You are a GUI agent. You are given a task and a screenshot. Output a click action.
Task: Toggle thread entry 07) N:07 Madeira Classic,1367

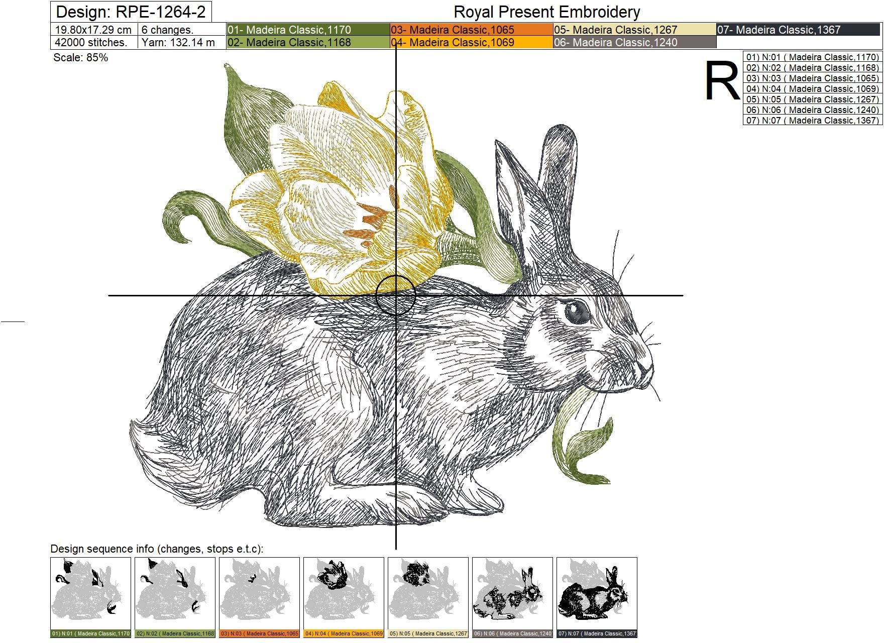pos(811,120)
